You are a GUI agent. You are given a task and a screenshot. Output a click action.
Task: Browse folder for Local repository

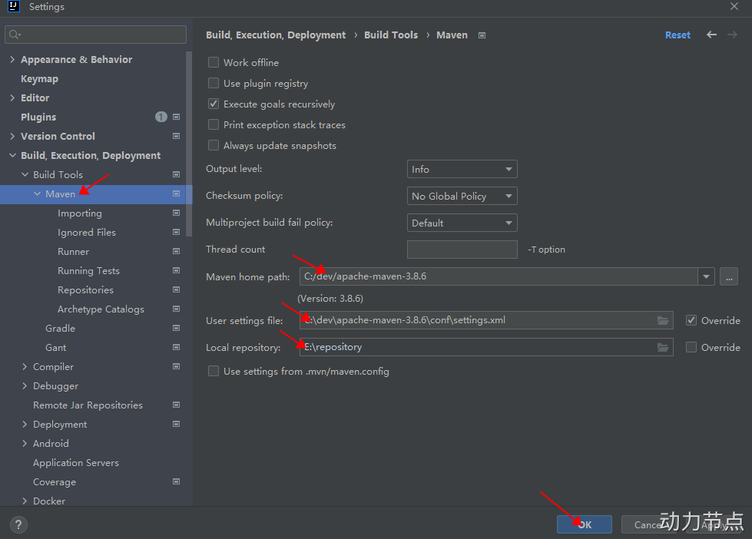tap(663, 347)
